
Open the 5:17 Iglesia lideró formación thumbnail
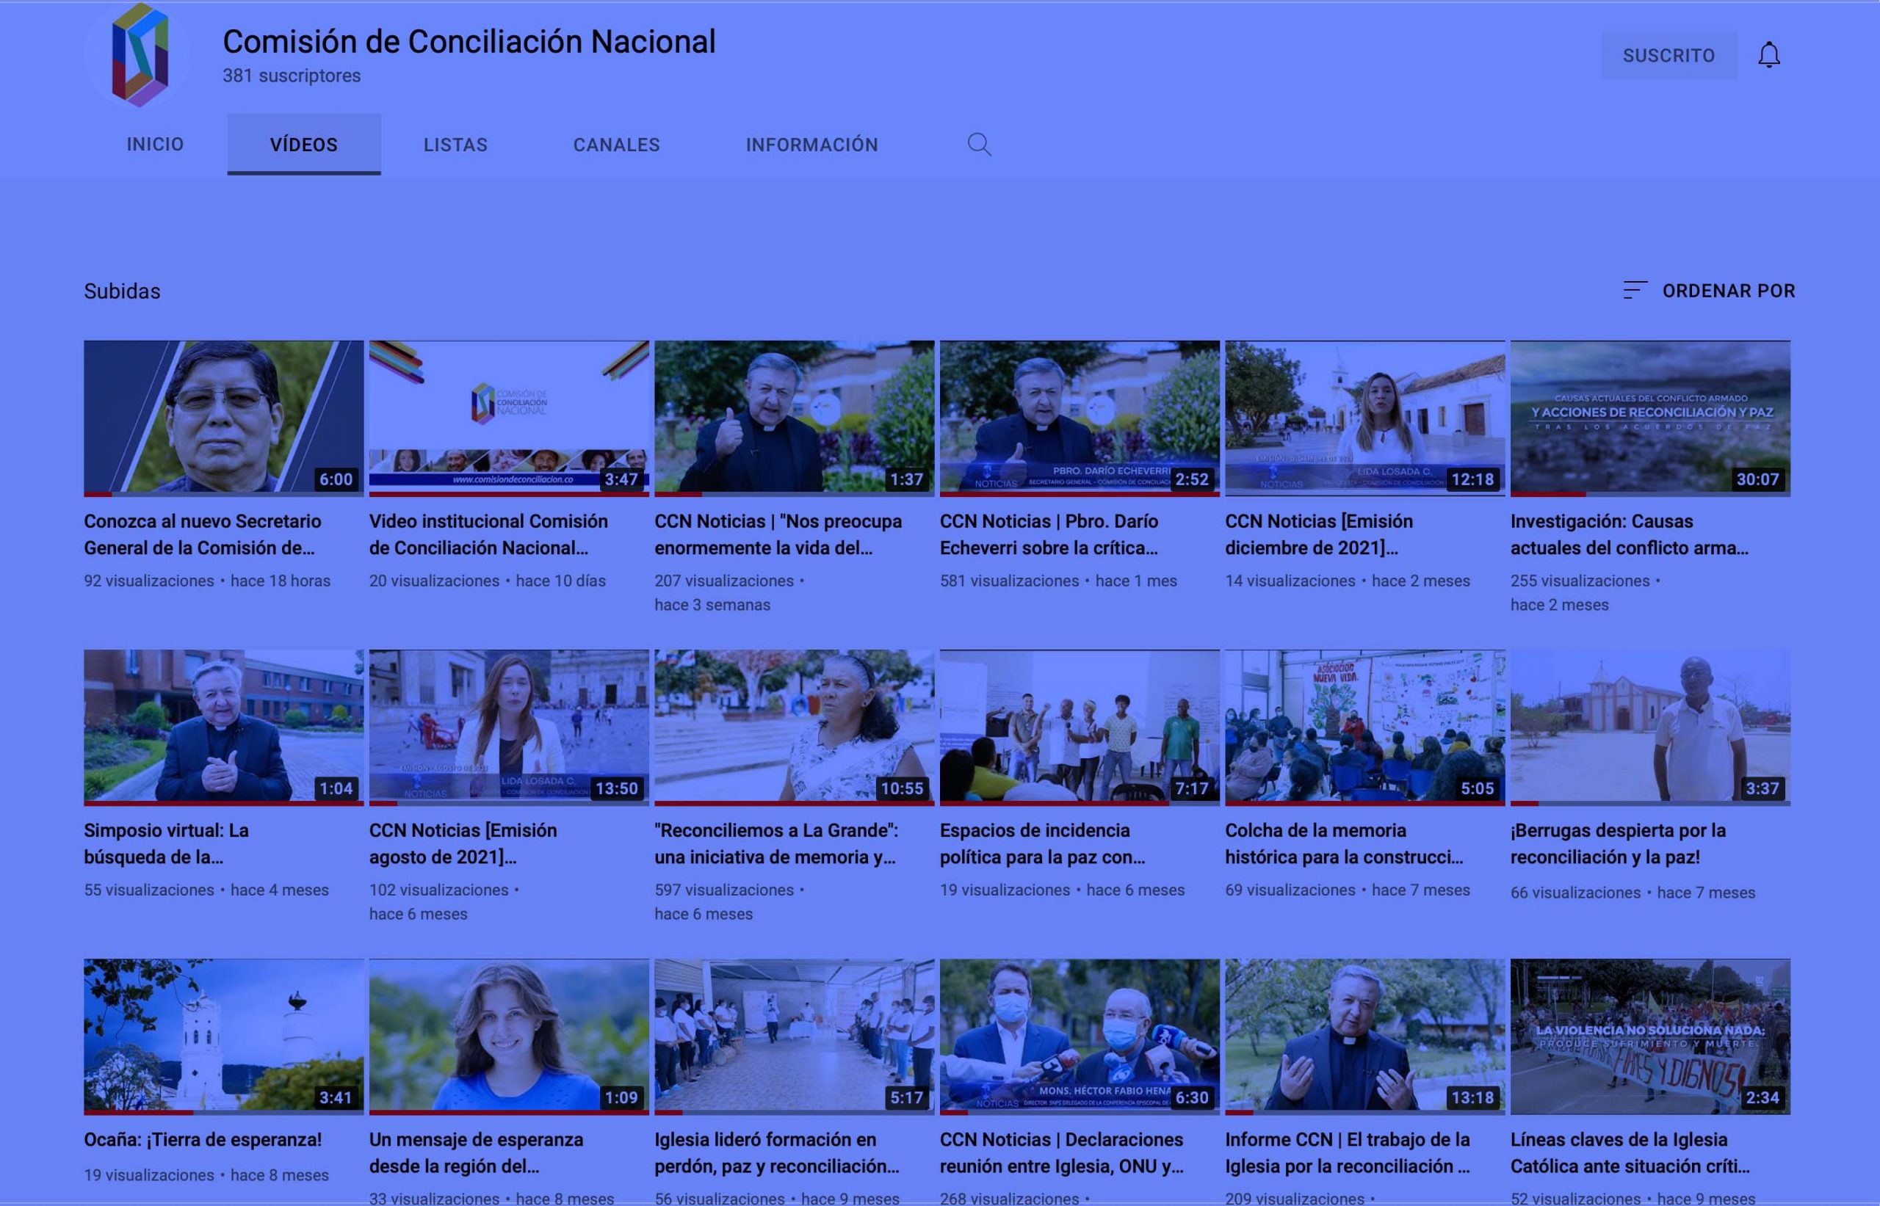point(795,1037)
